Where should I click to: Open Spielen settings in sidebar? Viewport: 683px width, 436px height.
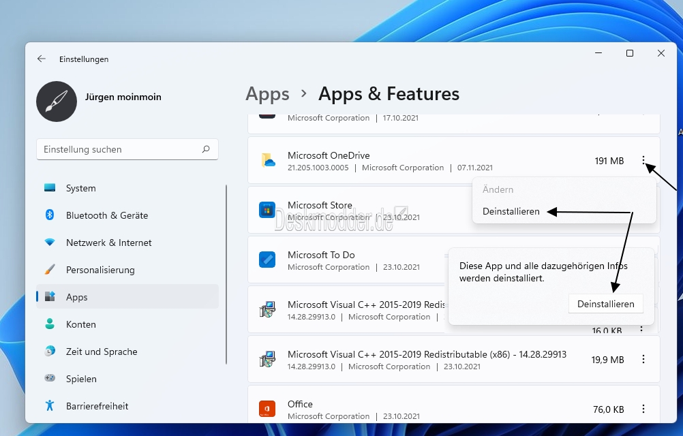(x=127, y=379)
